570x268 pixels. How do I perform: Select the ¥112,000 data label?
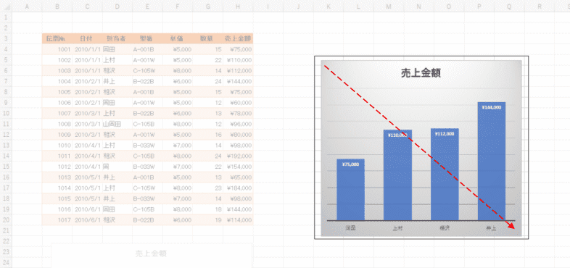click(445, 133)
